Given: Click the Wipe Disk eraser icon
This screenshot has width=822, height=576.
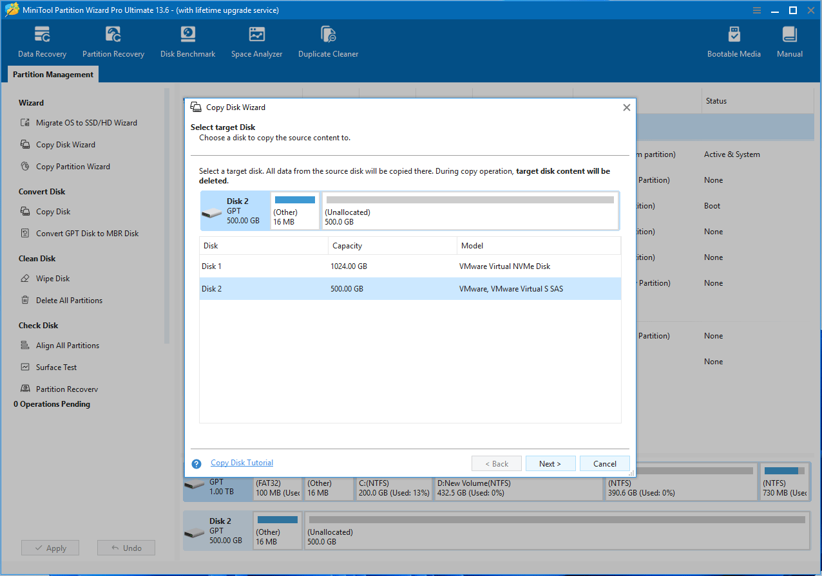Looking at the screenshot, I should (x=25, y=279).
